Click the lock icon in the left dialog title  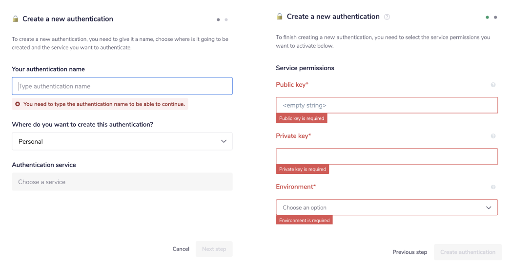[x=15, y=19]
